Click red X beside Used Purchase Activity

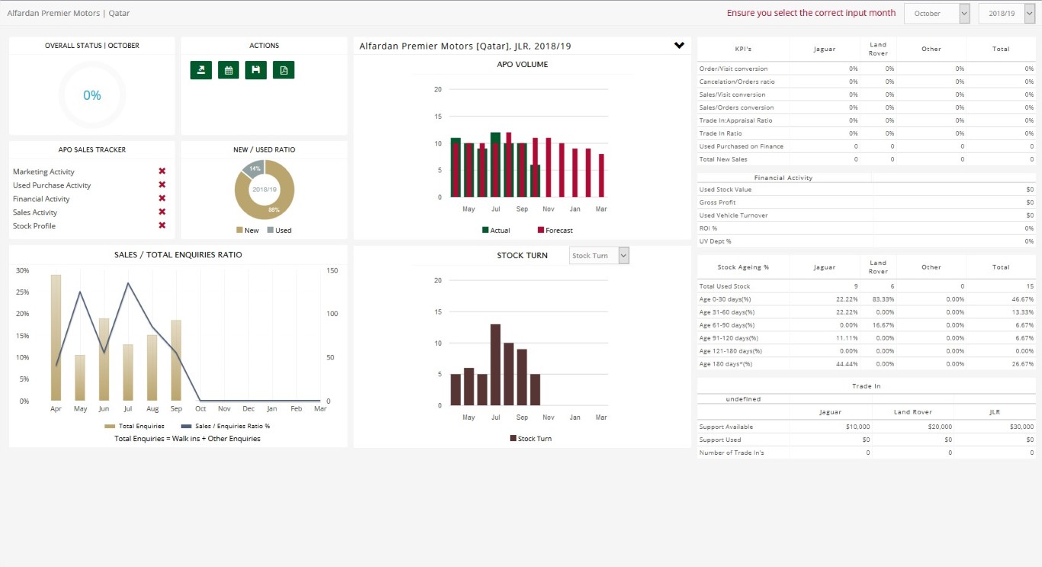[x=162, y=185]
